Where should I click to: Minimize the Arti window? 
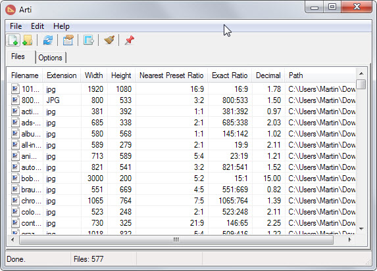314,7
